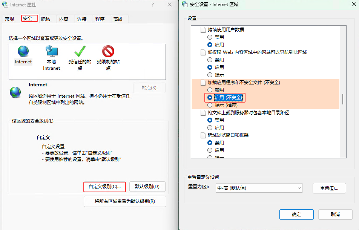The image size is (359, 230).
Task: Select 启用 under 低权限 Web 内容区域
Action: click(x=210, y=67)
